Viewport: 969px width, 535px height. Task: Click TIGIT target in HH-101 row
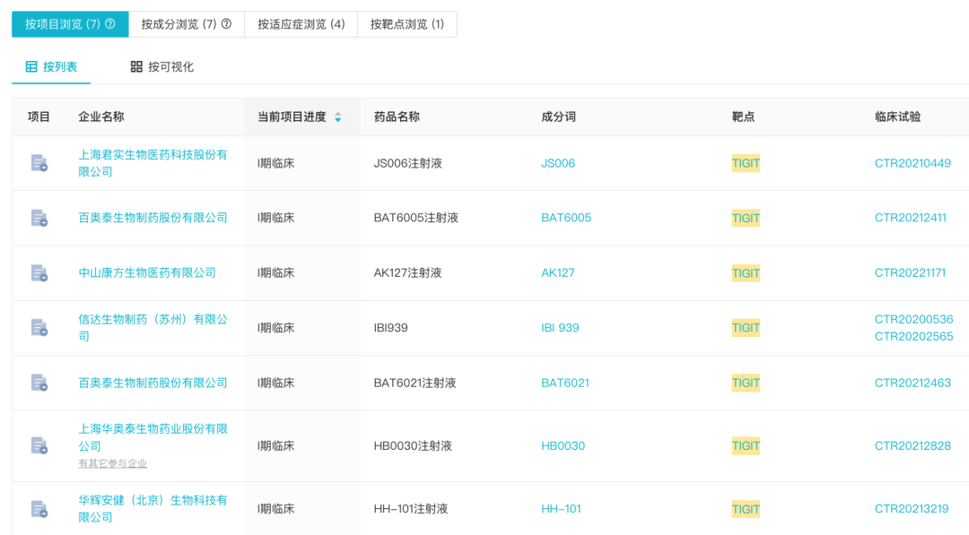746,510
